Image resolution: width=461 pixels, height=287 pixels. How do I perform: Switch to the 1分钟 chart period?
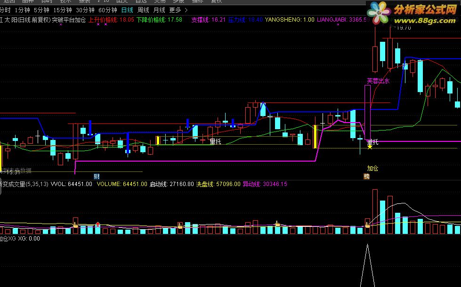coord(22,10)
